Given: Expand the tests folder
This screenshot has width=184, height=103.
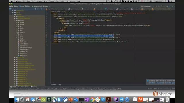Looking at the screenshot, I should pos(16,36).
